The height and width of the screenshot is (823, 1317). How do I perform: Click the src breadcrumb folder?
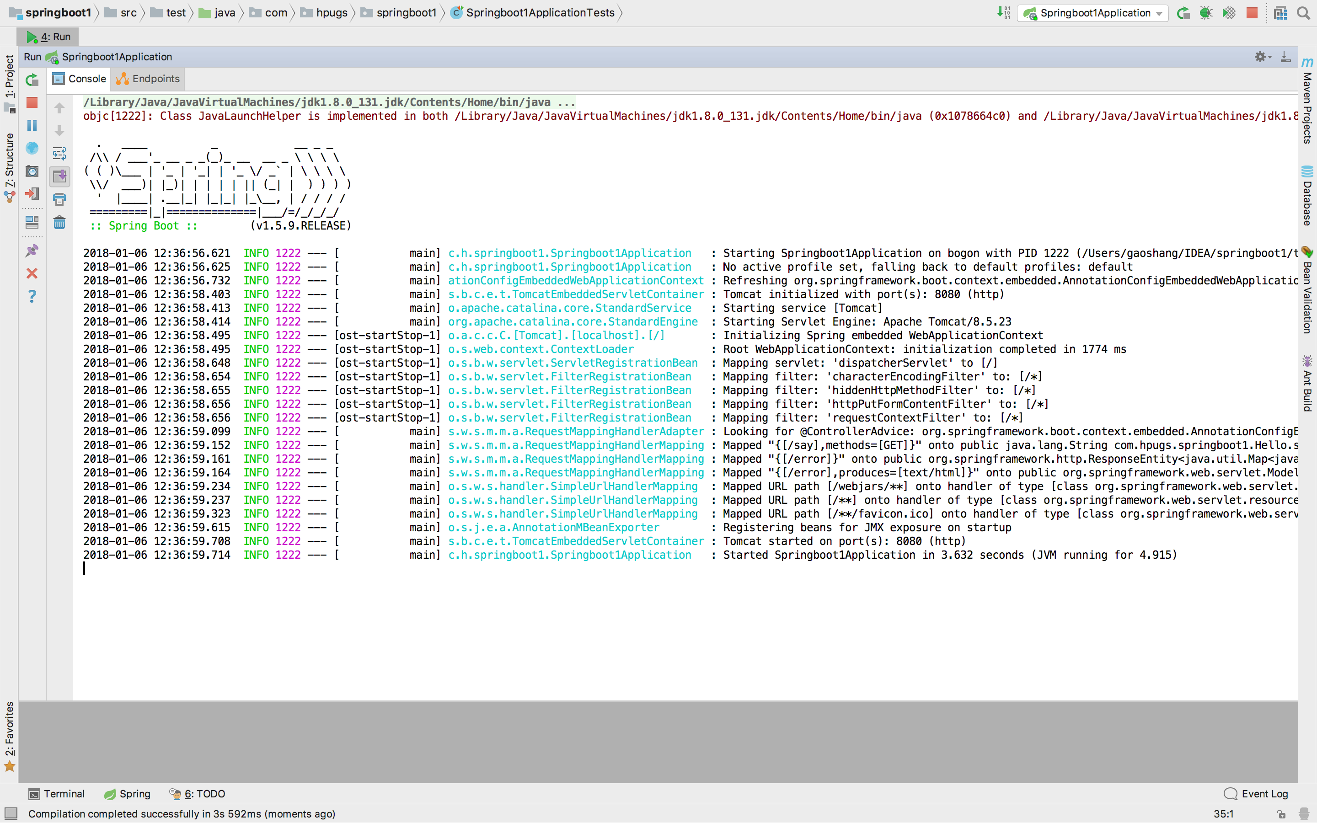(121, 12)
